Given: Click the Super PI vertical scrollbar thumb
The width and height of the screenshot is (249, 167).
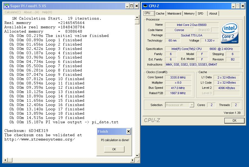Looking at the screenshot, I should pos(137,22).
